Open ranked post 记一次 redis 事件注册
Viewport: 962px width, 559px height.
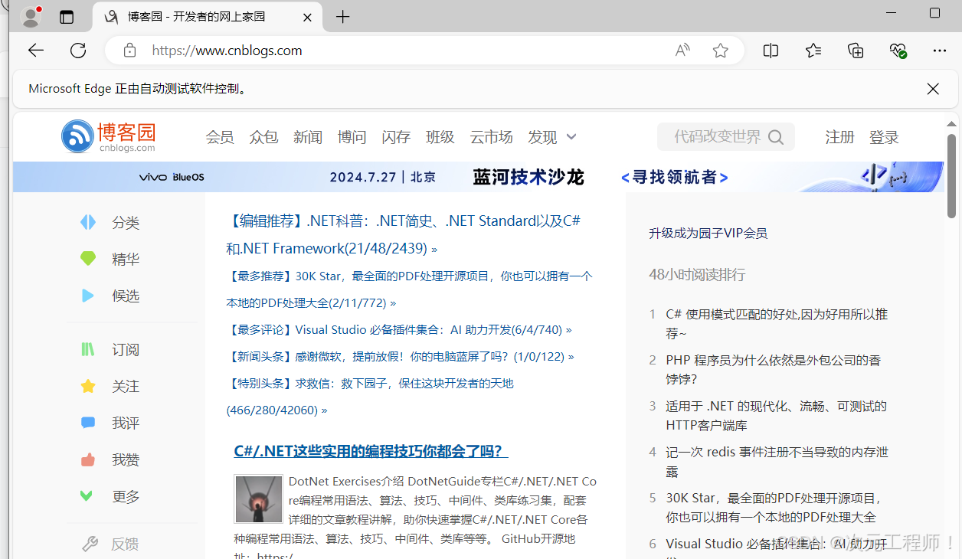click(x=777, y=462)
